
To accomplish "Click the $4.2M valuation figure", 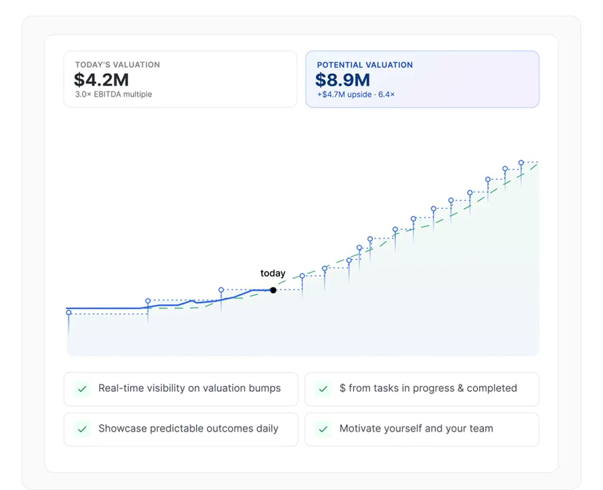I will coord(101,80).
